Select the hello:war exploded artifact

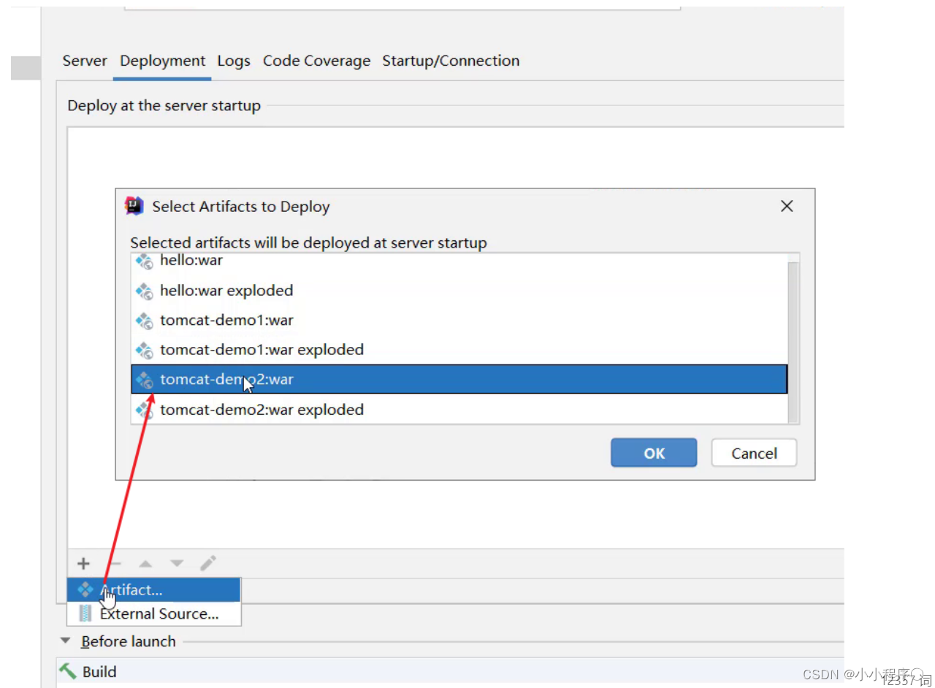[x=459, y=291]
